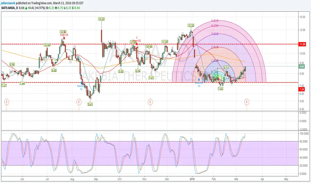
Task: Click the Nov label on time axis
Action: pyautogui.click(x=144, y=179)
